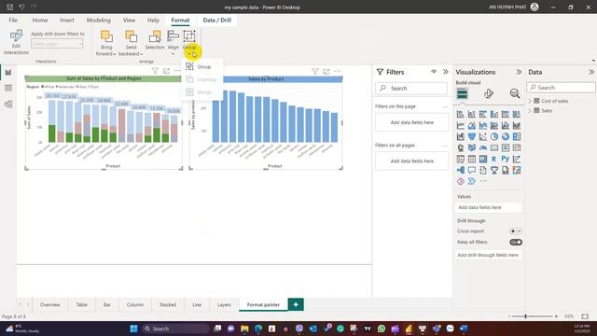Choose the Metrics trophy visual
Image resolution: width=597 pixels, height=336 pixels.
[x=494, y=170]
